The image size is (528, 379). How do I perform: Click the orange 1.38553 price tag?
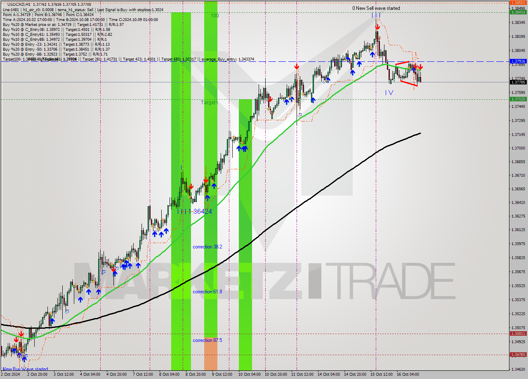click(518, 2)
